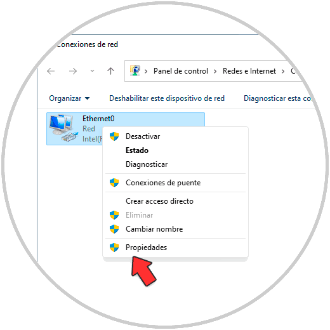Open the recent locations dropdown chevron

pyautogui.click(x=92, y=71)
